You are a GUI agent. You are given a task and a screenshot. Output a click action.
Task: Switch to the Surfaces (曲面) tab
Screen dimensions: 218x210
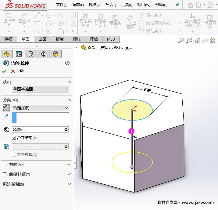coord(43,39)
